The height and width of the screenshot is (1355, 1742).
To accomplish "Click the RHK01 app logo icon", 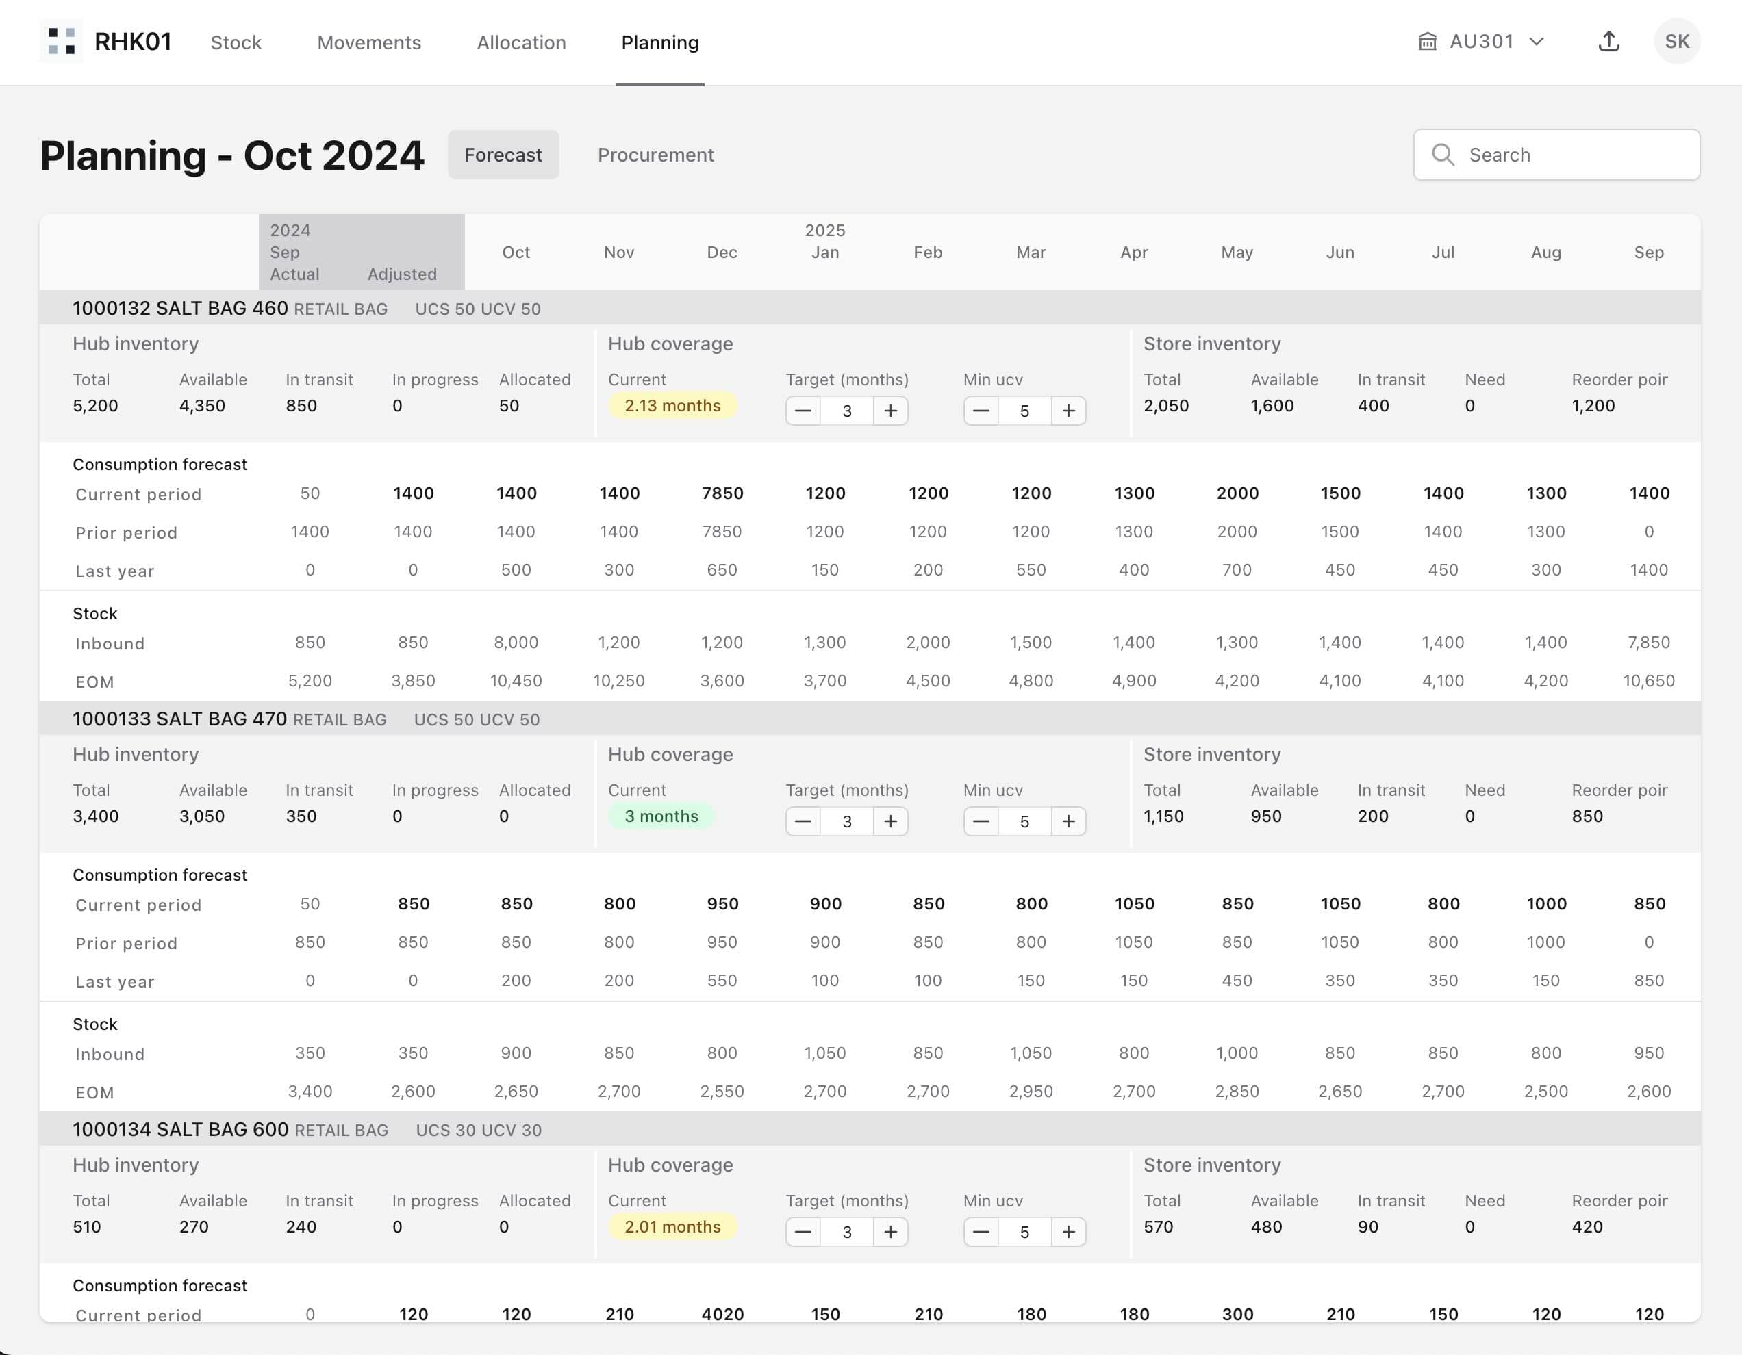I will pos(62,42).
